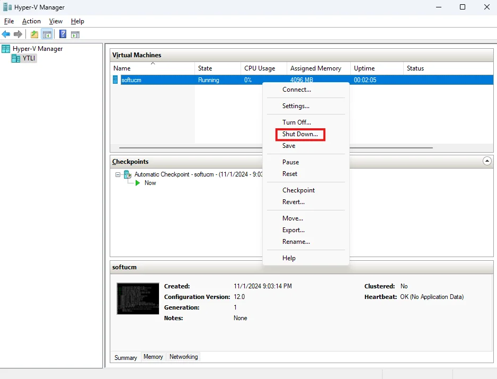Screen dimensions: 497x379
Task: Toggle the Show/Hide Console Tree icon
Action: point(47,34)
